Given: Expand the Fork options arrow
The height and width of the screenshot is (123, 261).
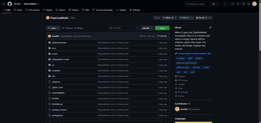Looking at the screenshot, I should coord(192,18).
